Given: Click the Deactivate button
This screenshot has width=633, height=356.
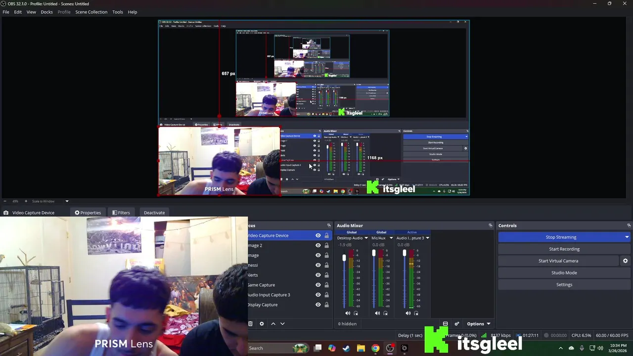Looking at the screenshot, I should (154, 213).
